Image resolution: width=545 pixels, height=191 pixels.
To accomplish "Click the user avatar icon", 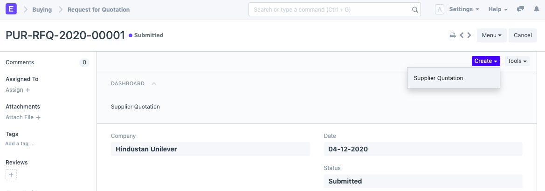I will click(x=439, y=9).
